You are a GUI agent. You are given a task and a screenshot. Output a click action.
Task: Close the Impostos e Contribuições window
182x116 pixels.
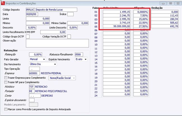[178, 3]
